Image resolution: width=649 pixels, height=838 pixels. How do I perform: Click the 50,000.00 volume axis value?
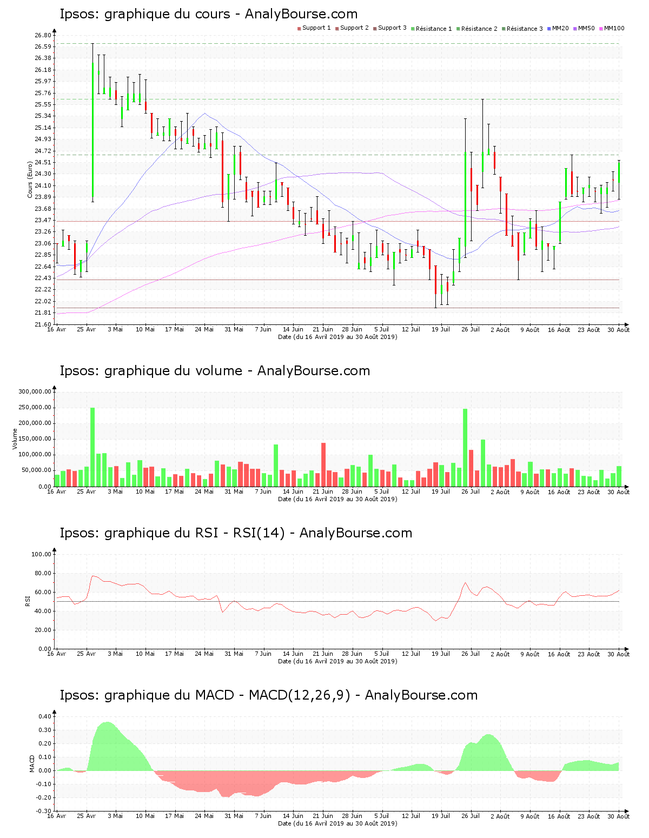point(36,470)
